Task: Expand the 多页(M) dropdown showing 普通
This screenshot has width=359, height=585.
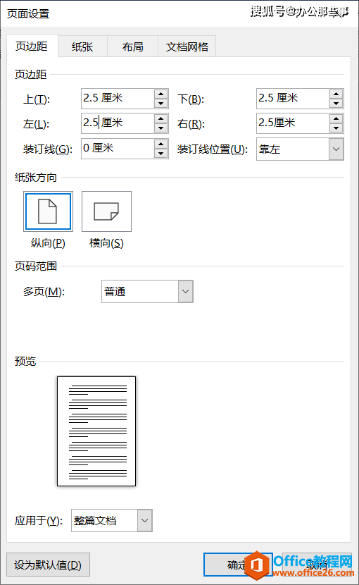Action: [147, 291]
